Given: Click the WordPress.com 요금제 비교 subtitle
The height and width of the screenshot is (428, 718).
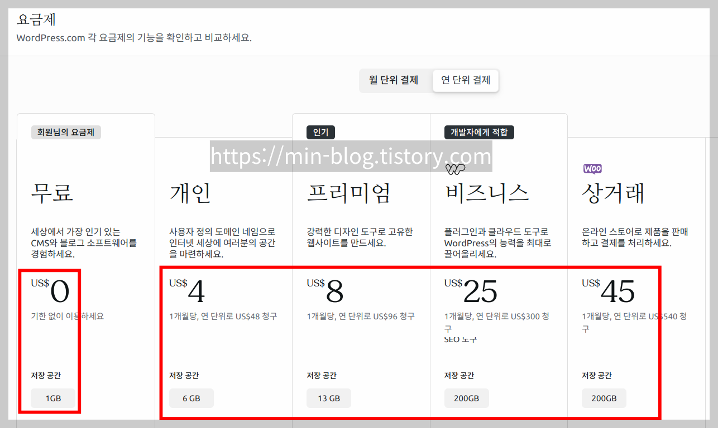Looking at the screenshot, I should 134,38.
